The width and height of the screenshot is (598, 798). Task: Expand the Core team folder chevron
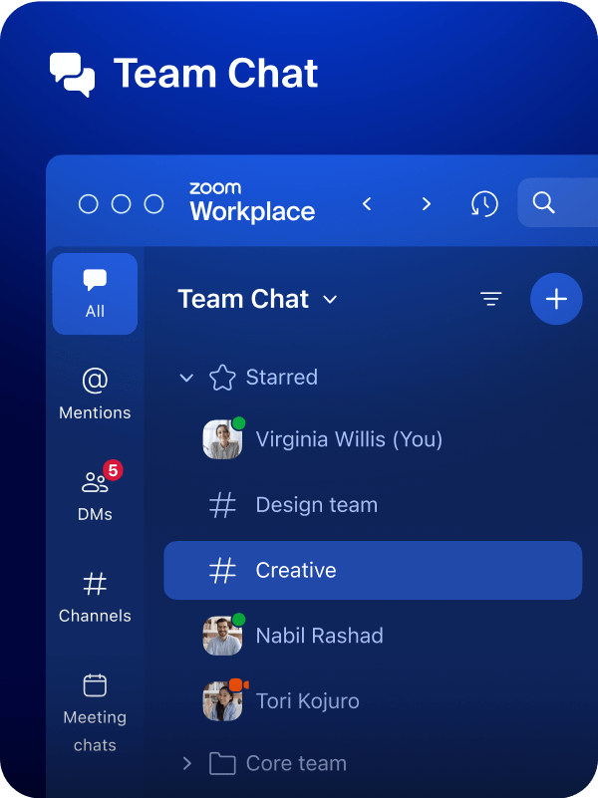pyautogui.click(x=186, y=764)
